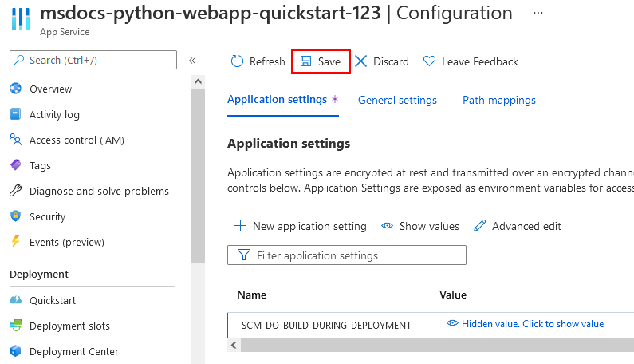
Task: Open Access control (IAM)
Action: (76, 140)
